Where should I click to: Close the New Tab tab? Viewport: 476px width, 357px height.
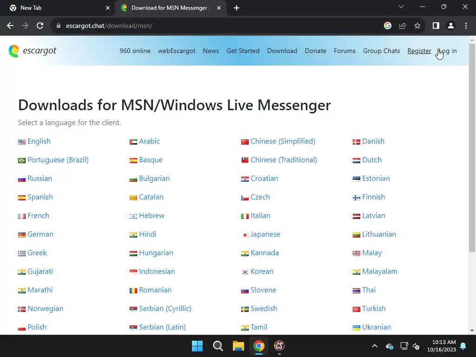pyautogui.click(x=108, y=8)
